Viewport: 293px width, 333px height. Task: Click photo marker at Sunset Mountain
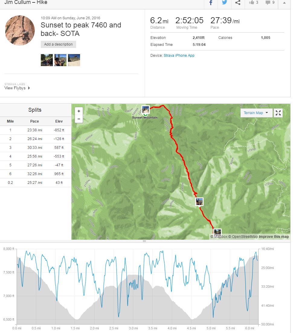pos(146,109)
